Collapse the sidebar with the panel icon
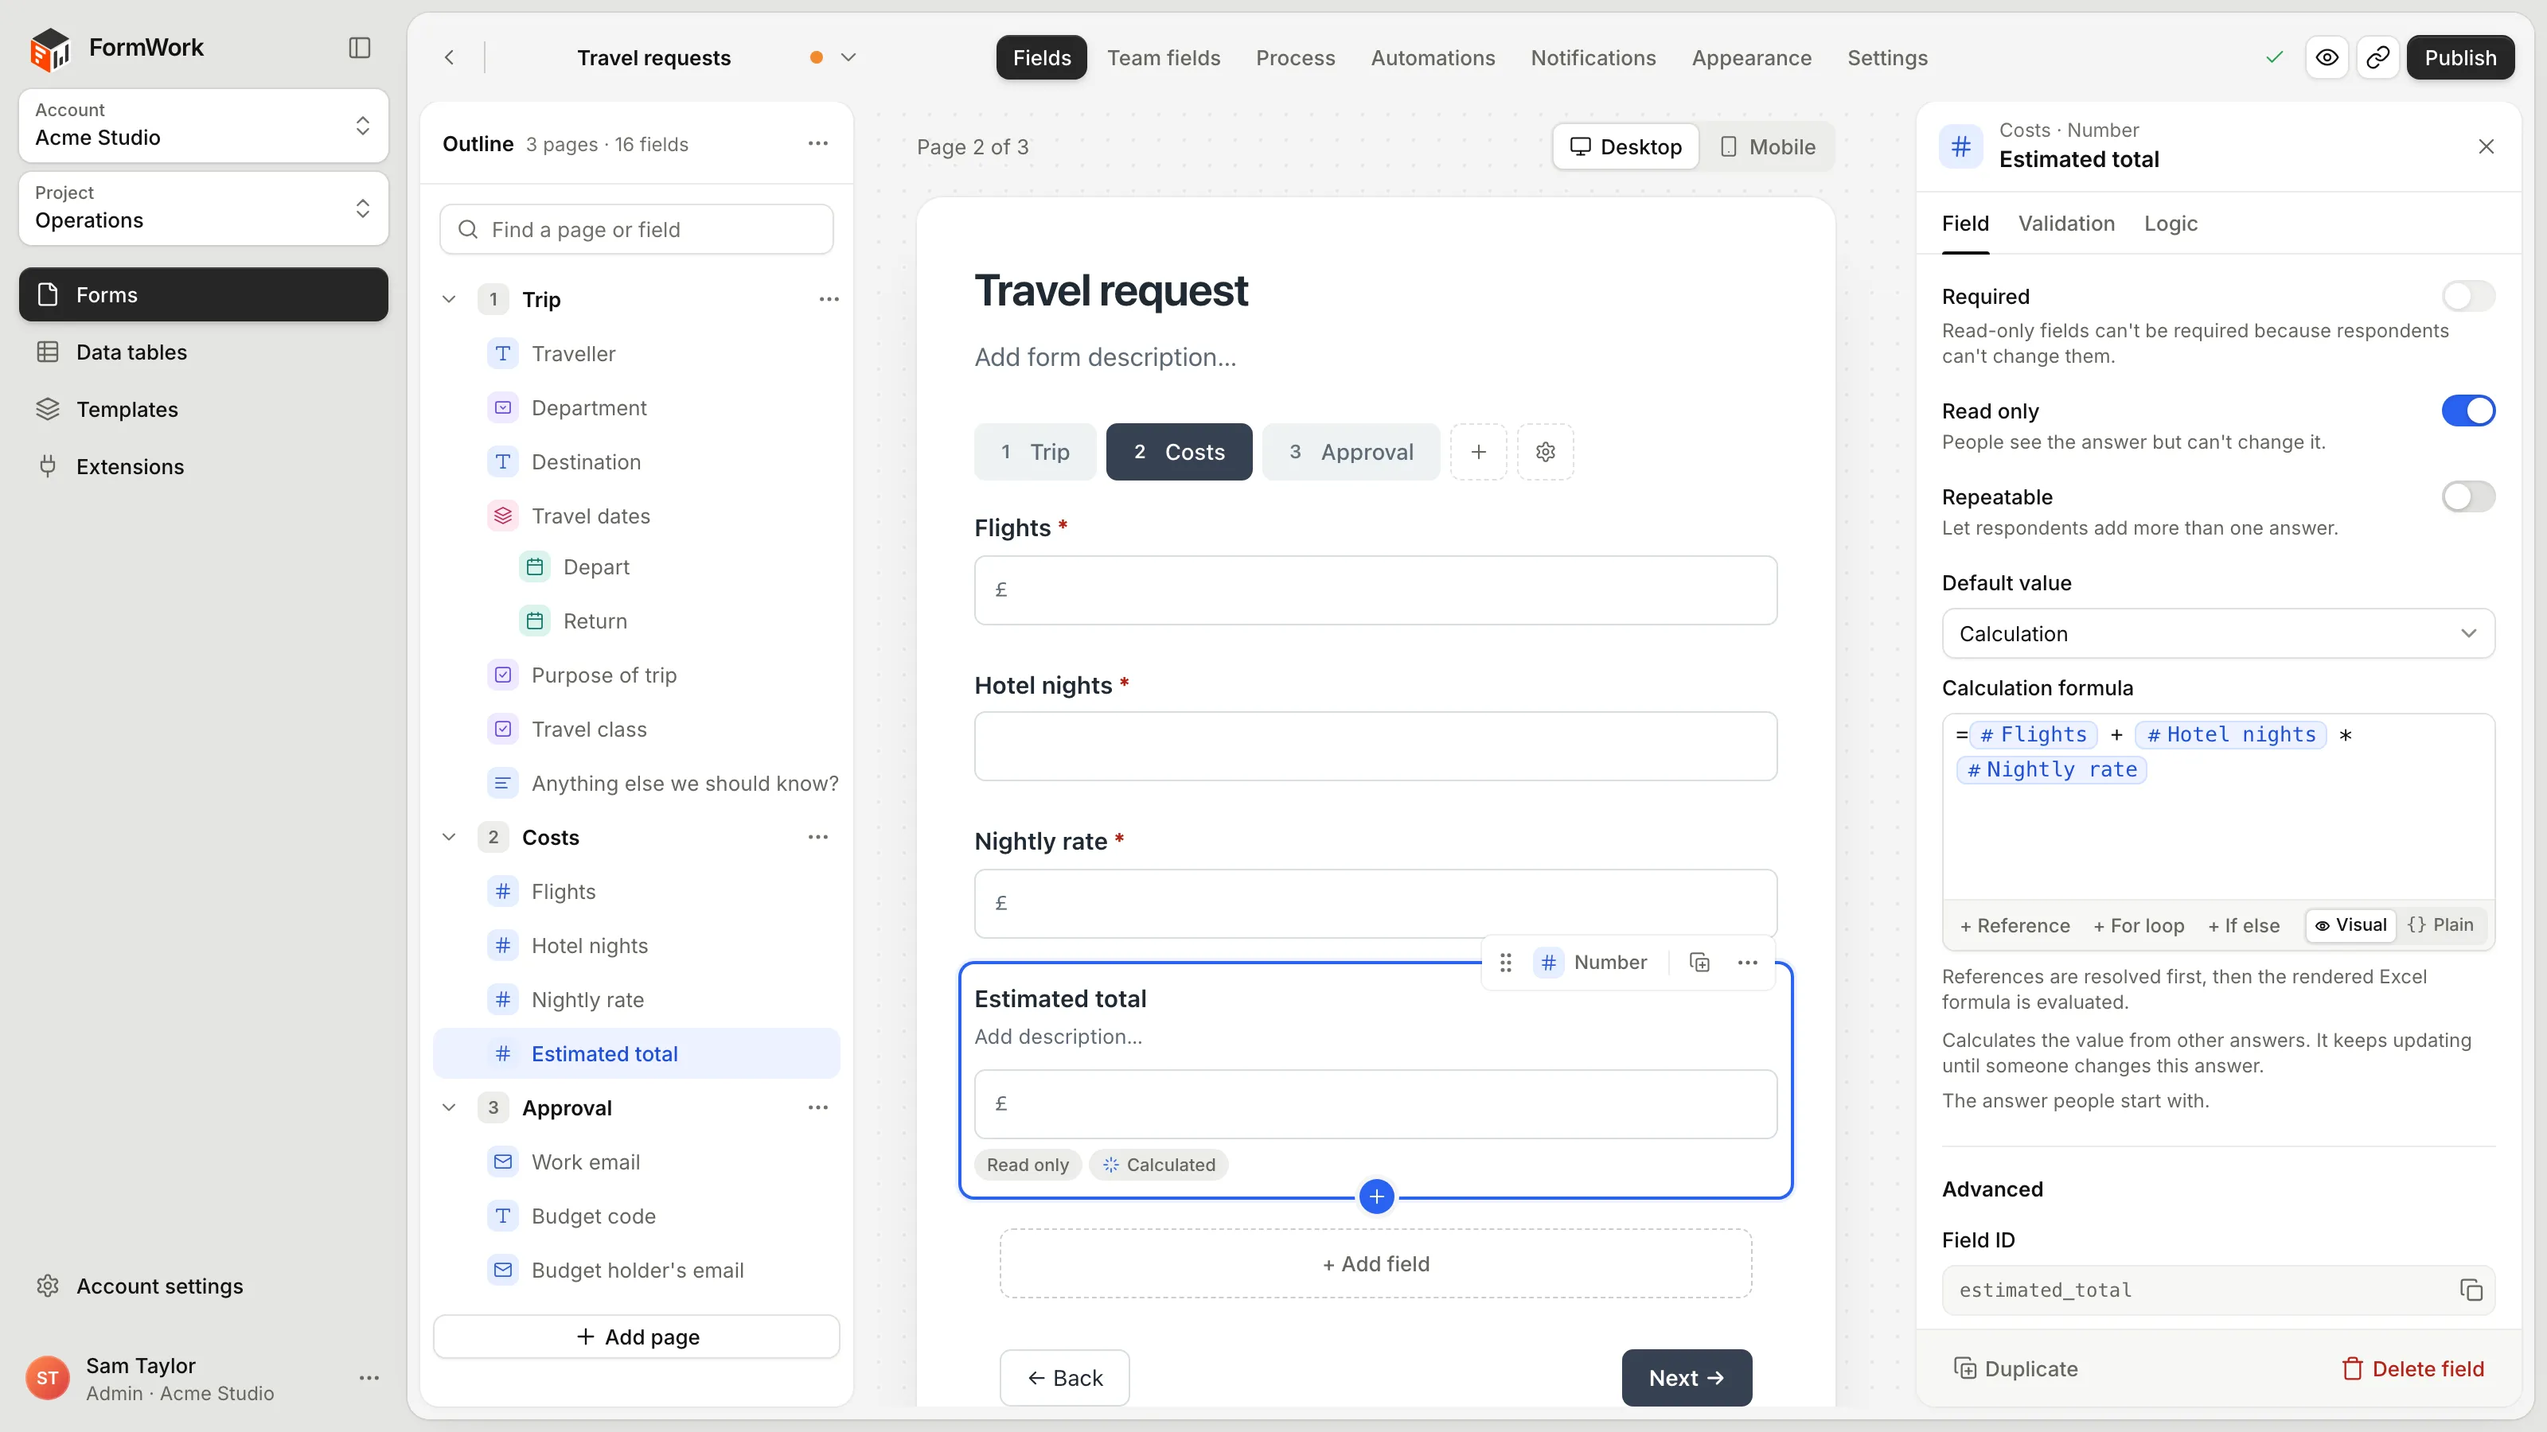 (x=360, y=48)
